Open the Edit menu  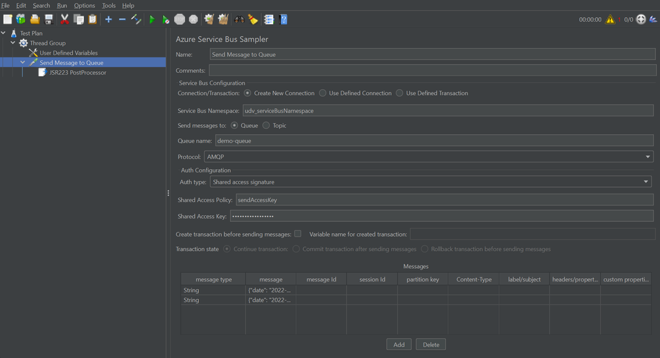[x=21, y=5]
